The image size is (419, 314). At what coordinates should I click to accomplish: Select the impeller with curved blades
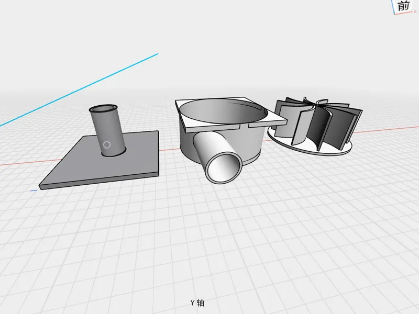(315, 126)
